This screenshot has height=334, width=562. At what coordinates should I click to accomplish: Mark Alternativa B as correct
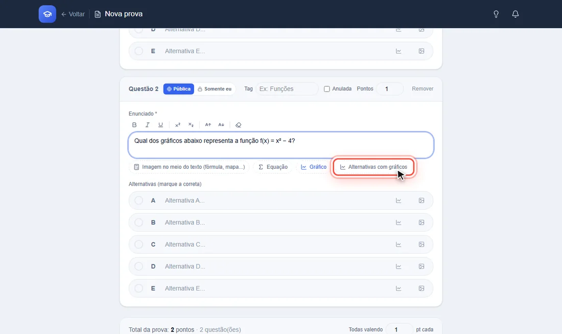(138, 222)
